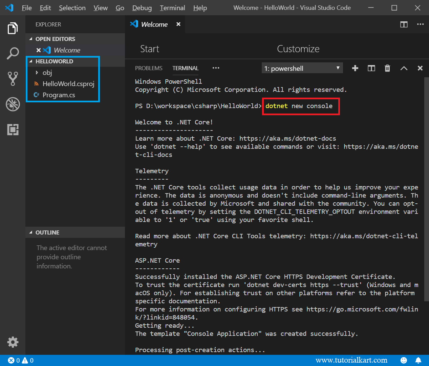429x366 pixels.
Task: Open the Terminal menu
Action: [172, 8]
